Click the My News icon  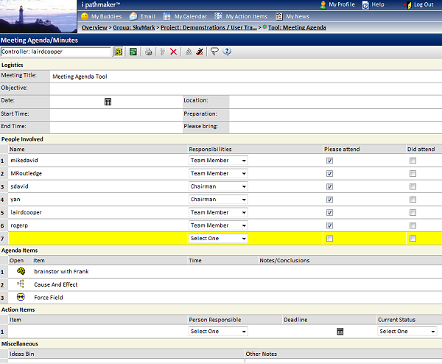pyautogui.click(x=279, y=16)
